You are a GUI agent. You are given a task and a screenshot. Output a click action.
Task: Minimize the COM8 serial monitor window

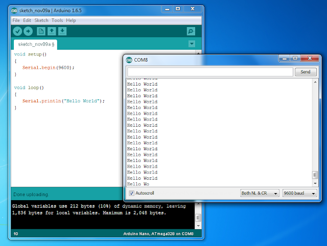tap(285, 58)
